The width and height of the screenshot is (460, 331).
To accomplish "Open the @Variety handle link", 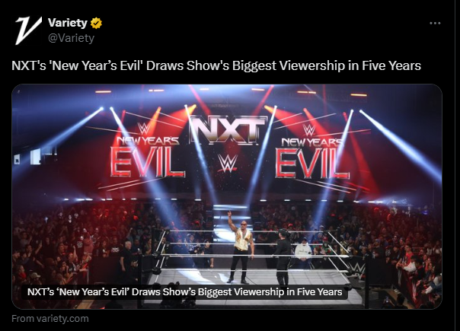I will pyautogui.click(x=71, y=38).
